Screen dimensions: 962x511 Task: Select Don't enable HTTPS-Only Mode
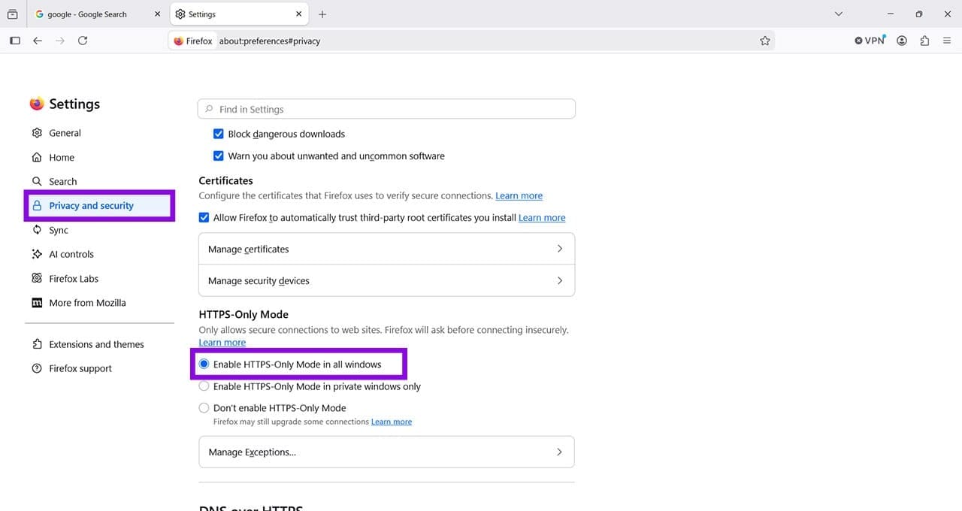pyautogui.click(x=204, y=408)
